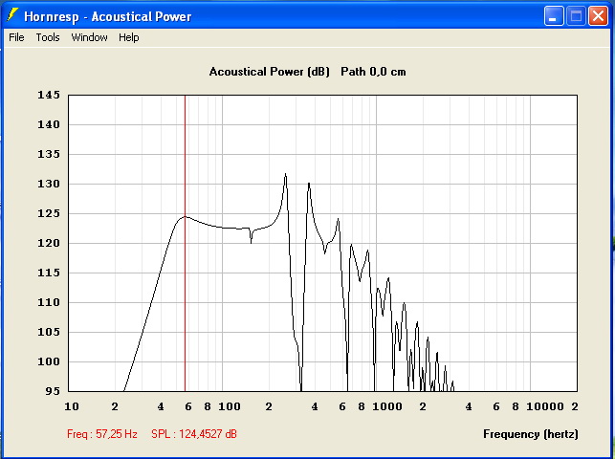Open the Window menu
Image resolution: width=615 pixels, height=459 pixels.
[89, 37]
